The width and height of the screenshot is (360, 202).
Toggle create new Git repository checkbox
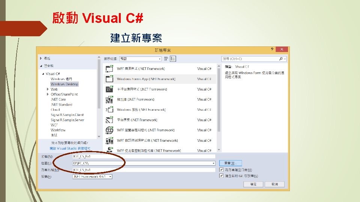click(221, 176)
